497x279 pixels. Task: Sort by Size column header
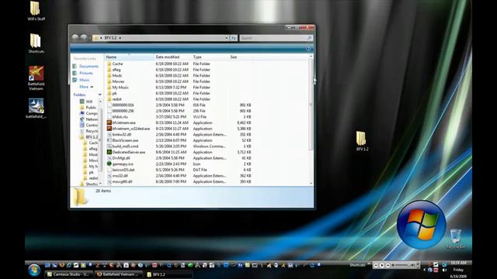click(241, 57)
